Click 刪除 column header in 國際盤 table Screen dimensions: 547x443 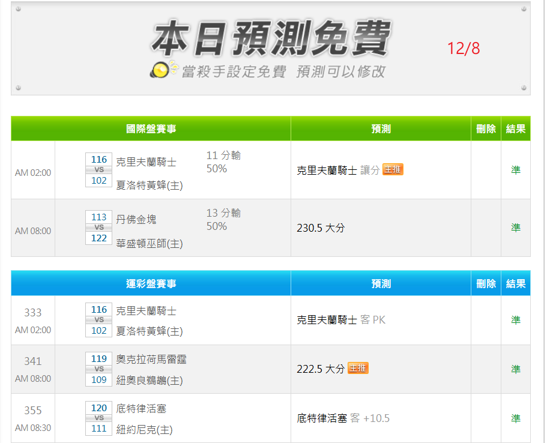[486, 128]
